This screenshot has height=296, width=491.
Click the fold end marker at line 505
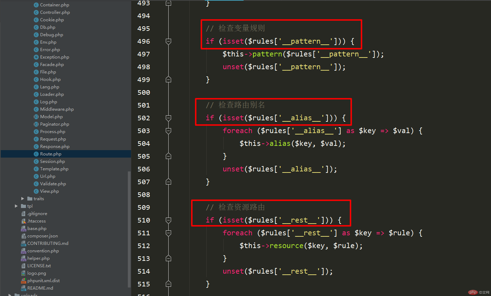coord(169,156)
